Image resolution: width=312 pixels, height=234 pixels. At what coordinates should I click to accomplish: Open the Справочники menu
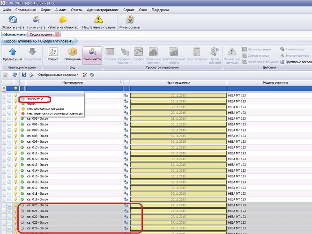pos(26,10)
